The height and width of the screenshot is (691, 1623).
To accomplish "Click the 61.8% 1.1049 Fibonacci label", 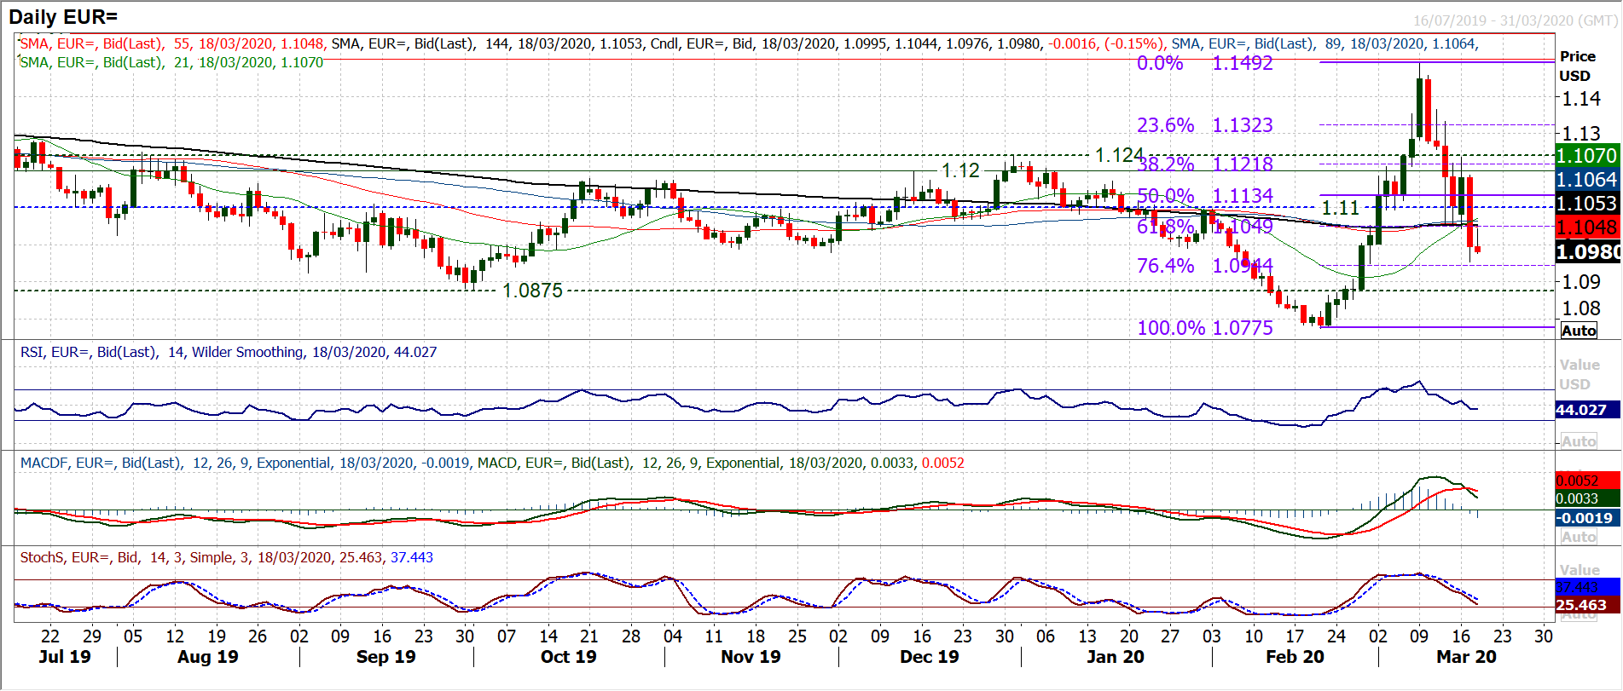I will pyautogui.click(x=1204, y=227).
